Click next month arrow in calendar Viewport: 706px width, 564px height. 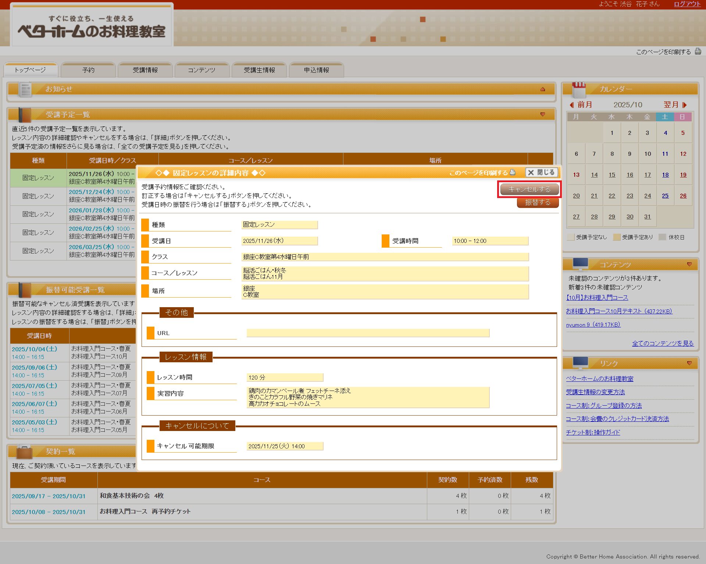[x=684, y=105]
